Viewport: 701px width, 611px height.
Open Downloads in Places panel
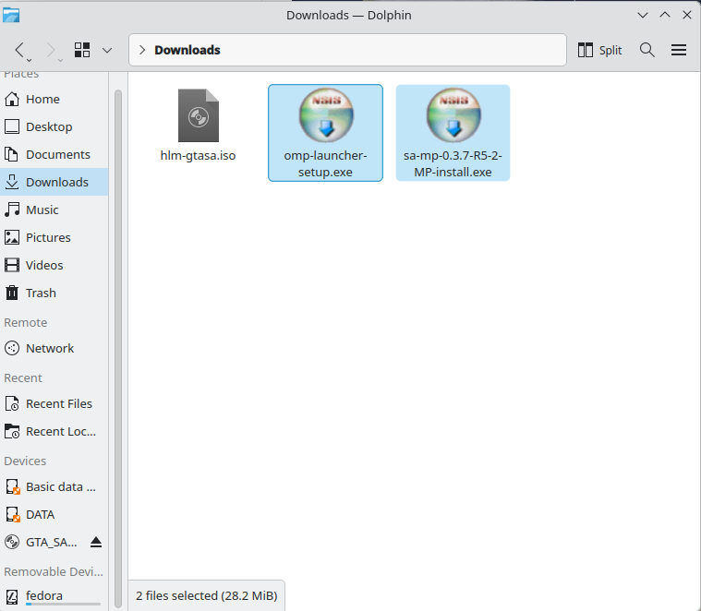coord(54,182)
